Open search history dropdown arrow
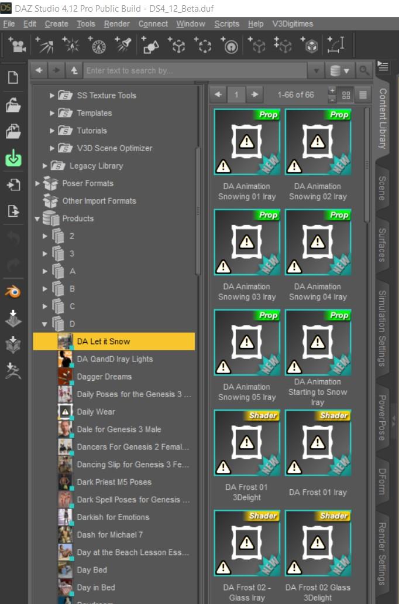This screenshot has width=399, height=604. pos(316,71)
